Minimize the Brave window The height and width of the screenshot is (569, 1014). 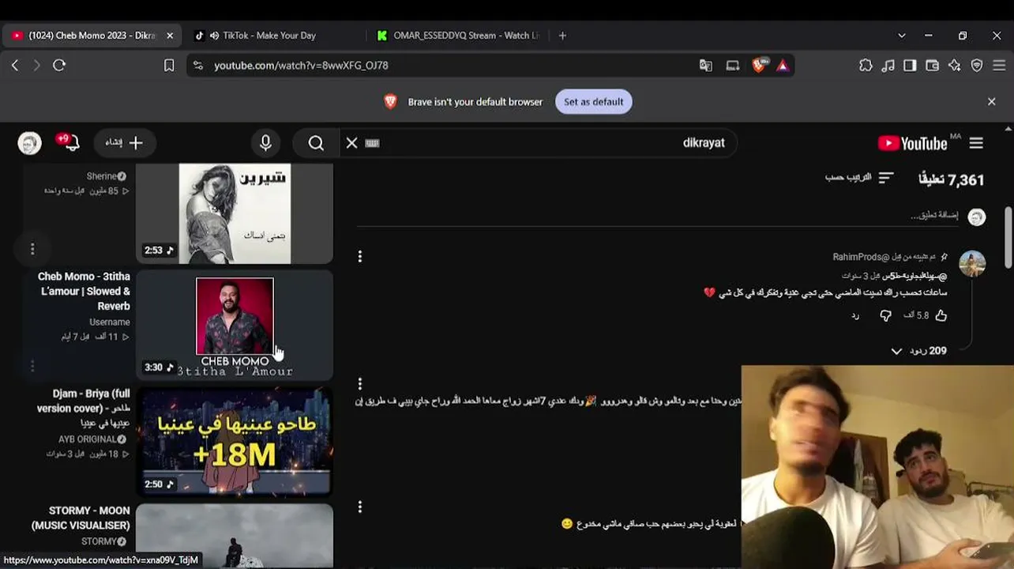pos(929,36)
